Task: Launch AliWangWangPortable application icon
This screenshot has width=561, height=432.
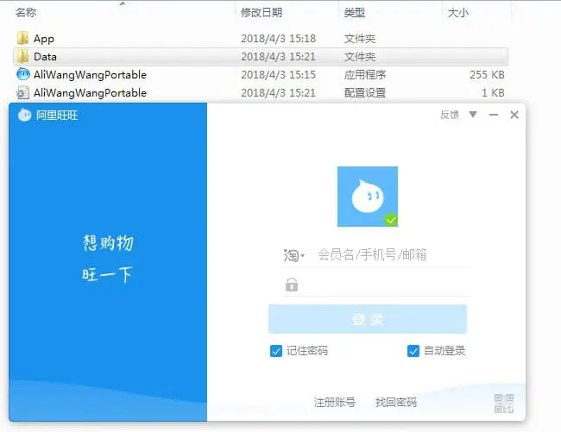Action: coord(23,74)
